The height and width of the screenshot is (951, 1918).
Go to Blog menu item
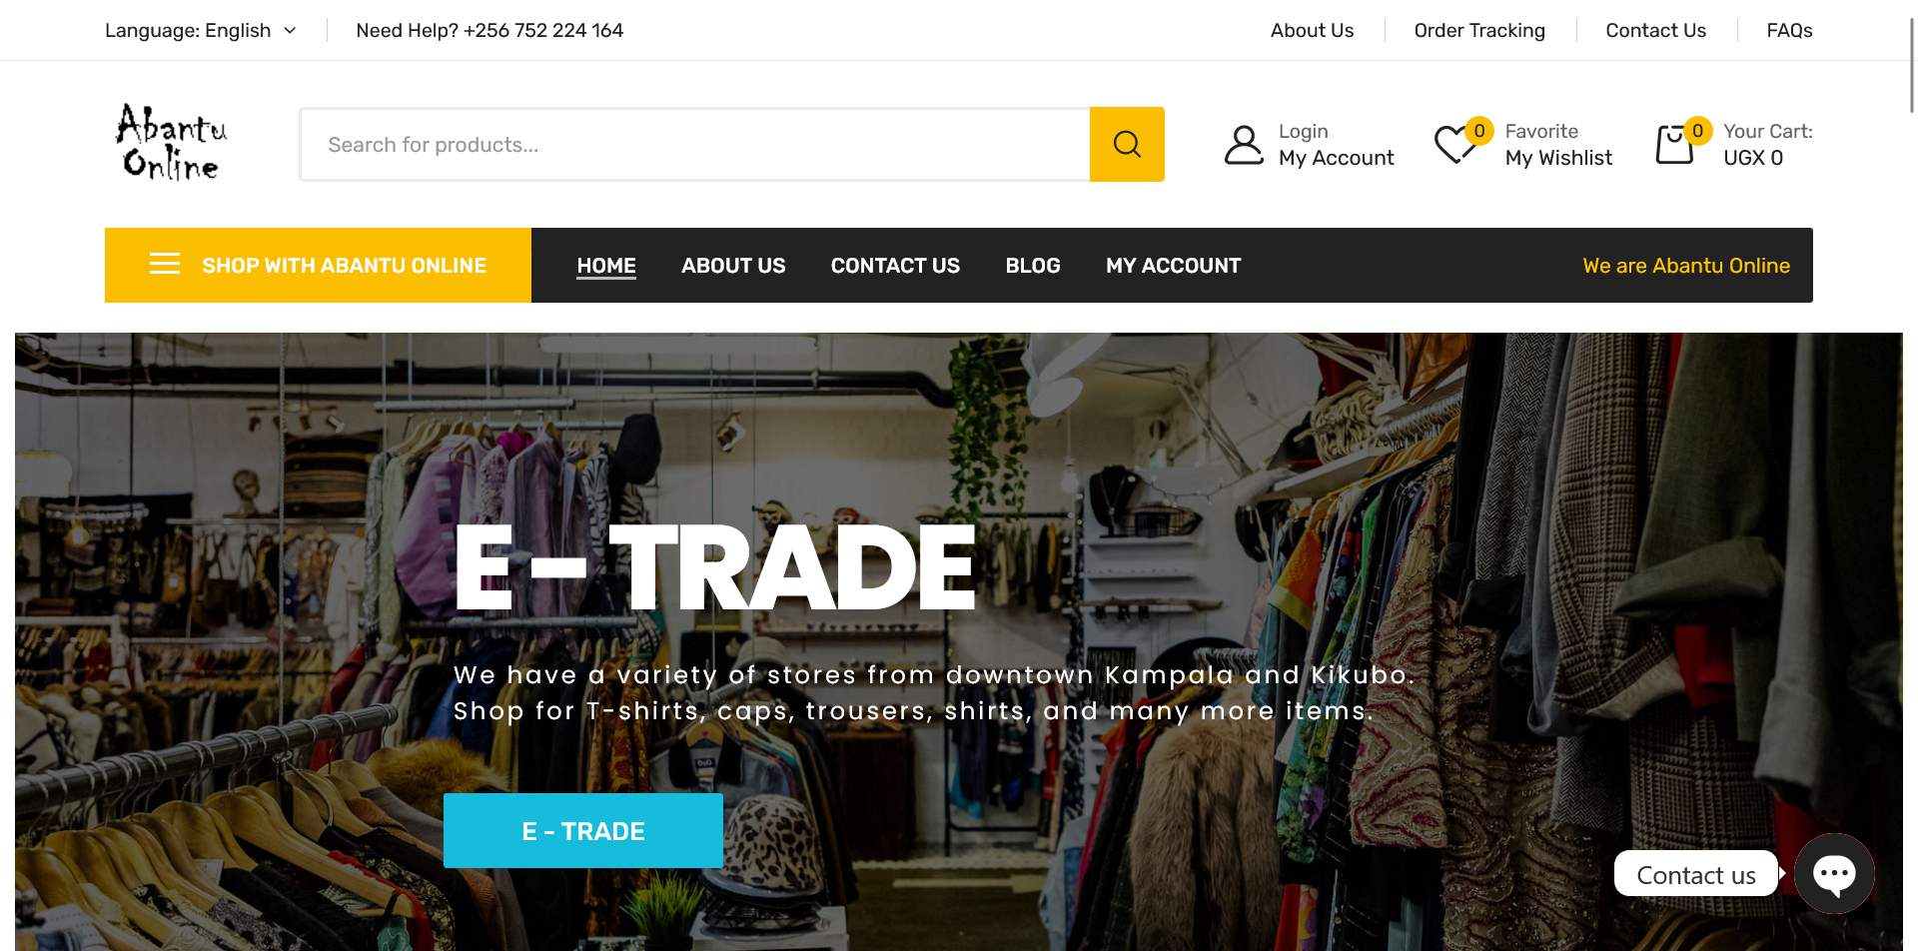(x=1033, y=266)
